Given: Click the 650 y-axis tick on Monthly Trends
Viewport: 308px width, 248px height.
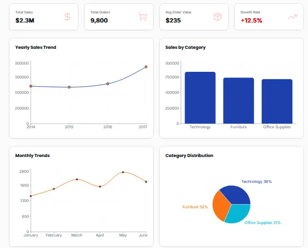Looking at the screenshot, I should [25, 216].
